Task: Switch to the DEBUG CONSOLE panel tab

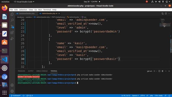Action: coord(42,71)
